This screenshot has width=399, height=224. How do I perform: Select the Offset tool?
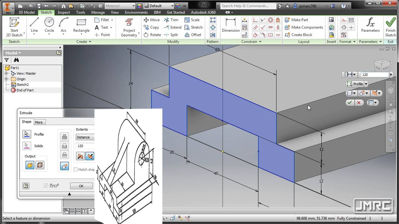coord(193,35)
